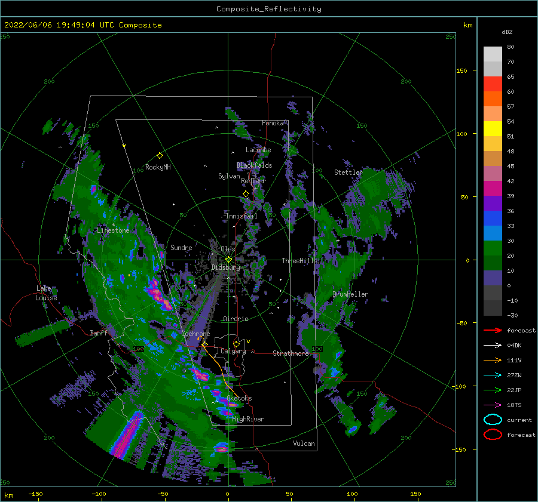Viewport: 538px width, 502px height.
Task: Click the green 22JP arrow icon
Action: (493, 390)
